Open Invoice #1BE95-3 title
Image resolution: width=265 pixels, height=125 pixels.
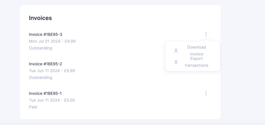click(x=46, y=35)
